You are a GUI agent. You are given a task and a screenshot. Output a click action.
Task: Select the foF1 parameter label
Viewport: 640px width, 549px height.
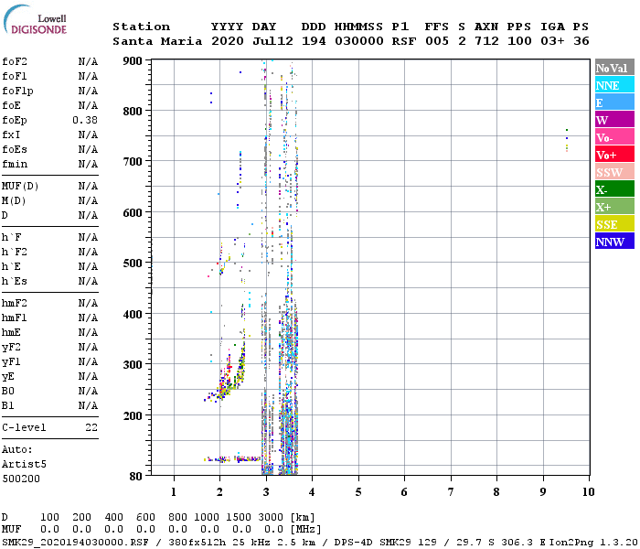(15, 76)
